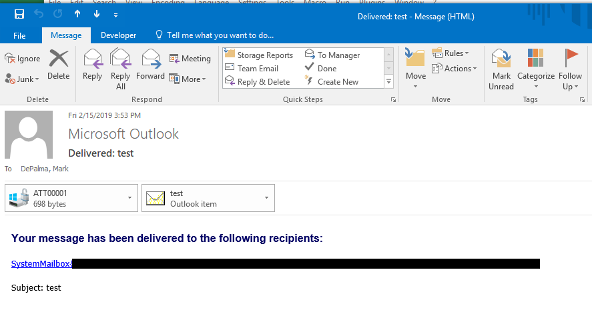Switch to the Developer tab
592x332 pixels.
click(x=118, y=35)
